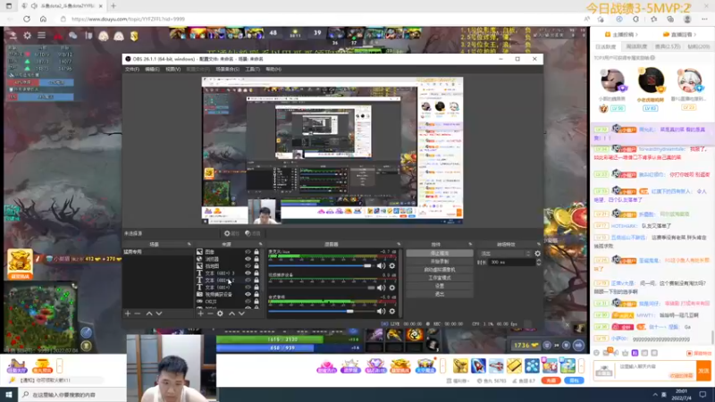This screenshot has height=402, width=715.
Task: Open Dota hamburger menu icon
Action: coord(41,35)
